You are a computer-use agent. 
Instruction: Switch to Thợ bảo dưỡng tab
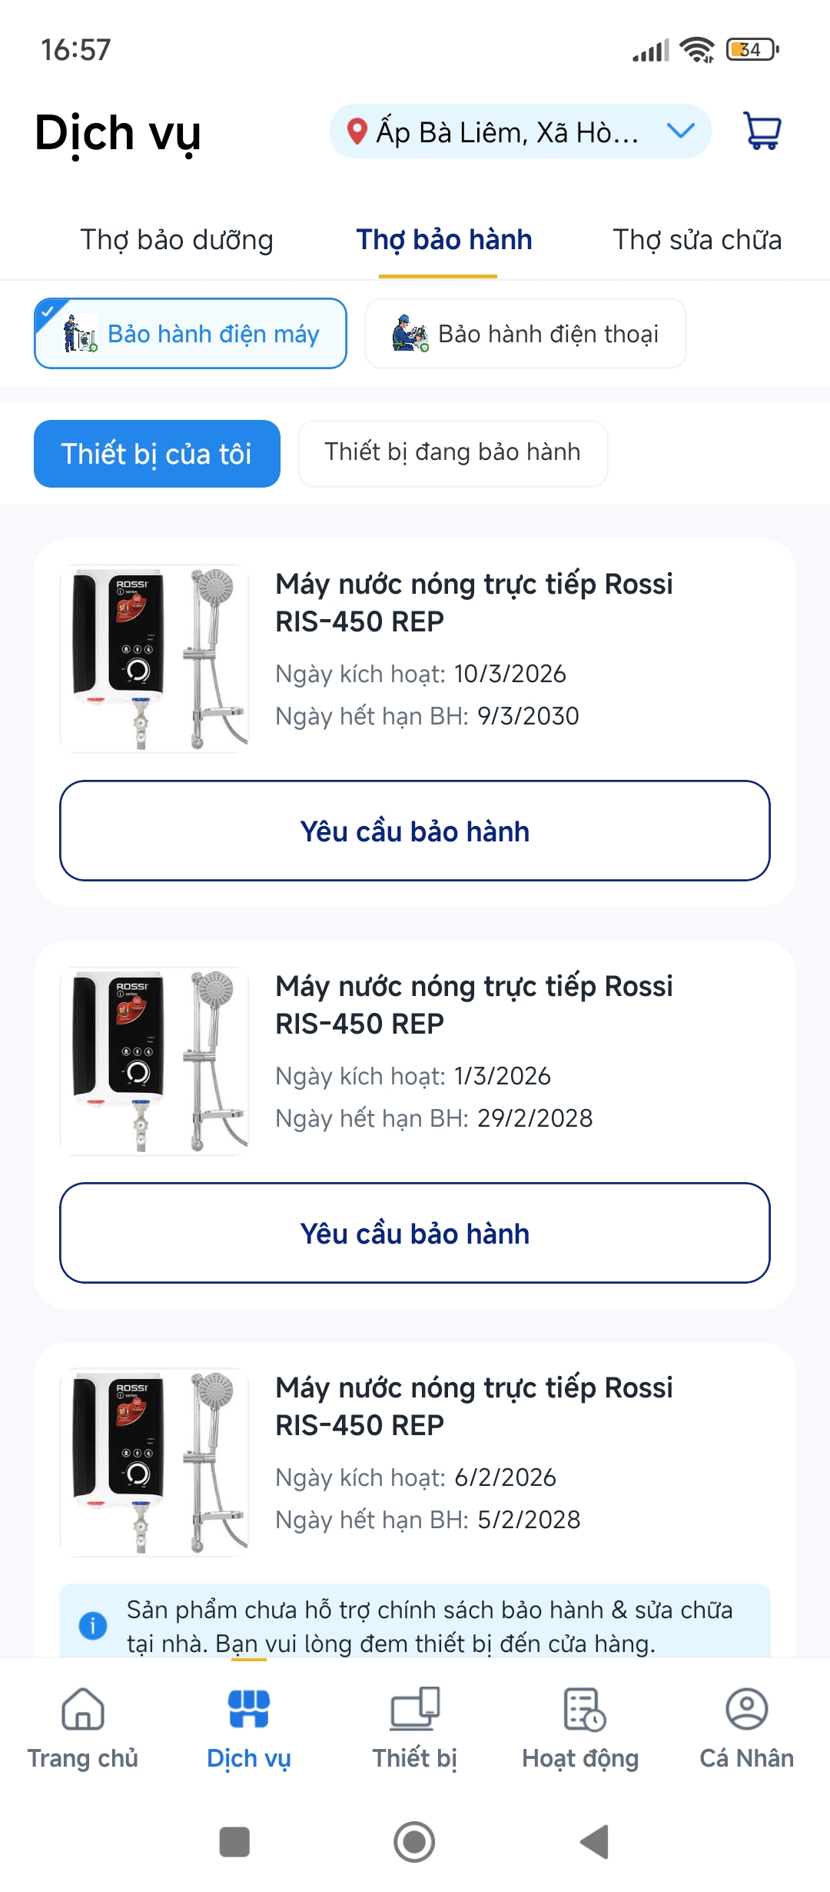[177, 240]
